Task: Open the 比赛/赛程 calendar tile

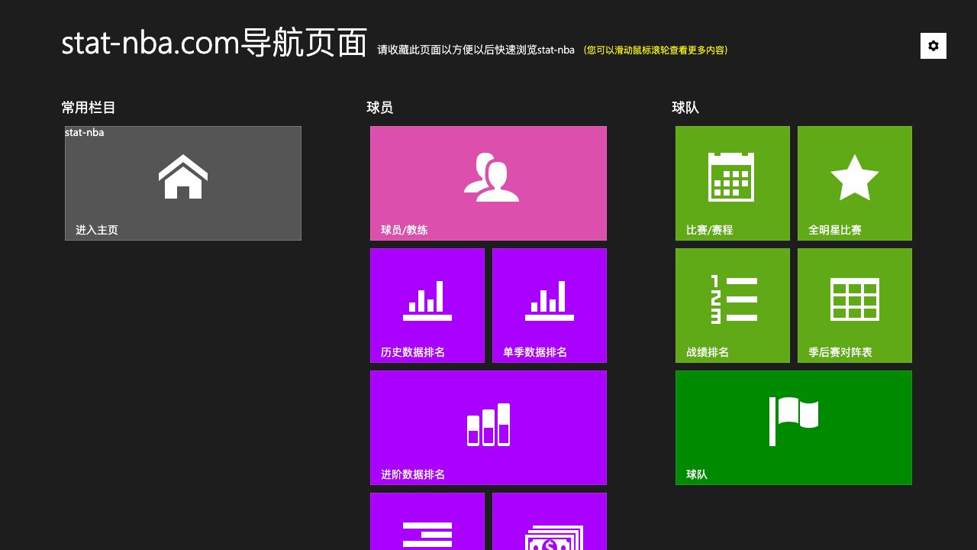Action: 733,183
